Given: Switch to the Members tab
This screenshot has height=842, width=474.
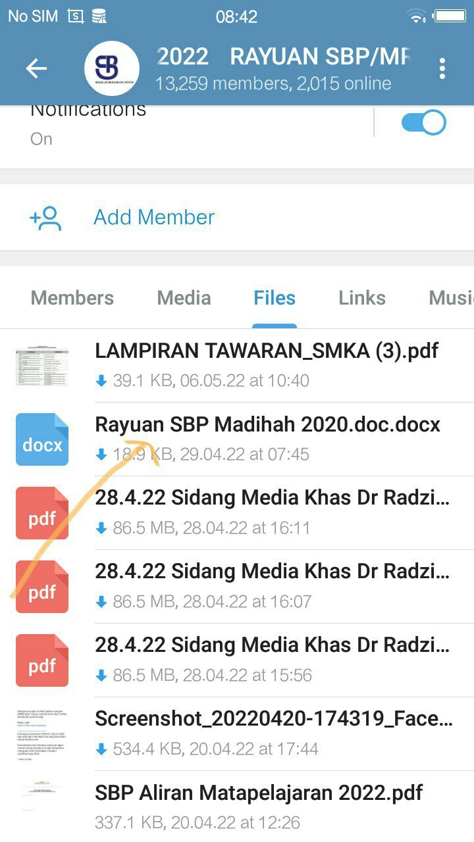Looking at the screenshot, I should [72, 298].
